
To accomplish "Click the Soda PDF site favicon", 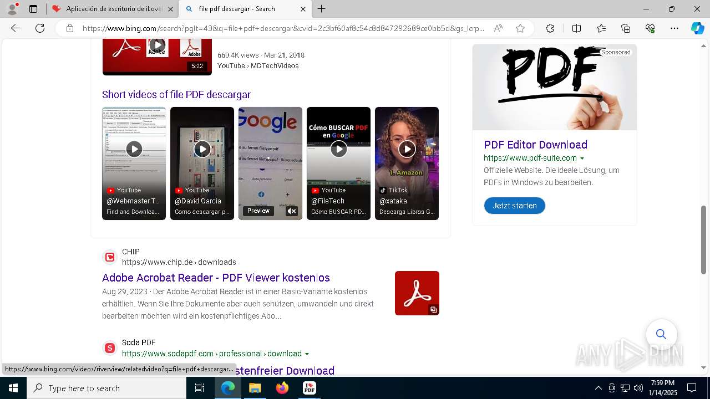I will [x=110, y=348].
